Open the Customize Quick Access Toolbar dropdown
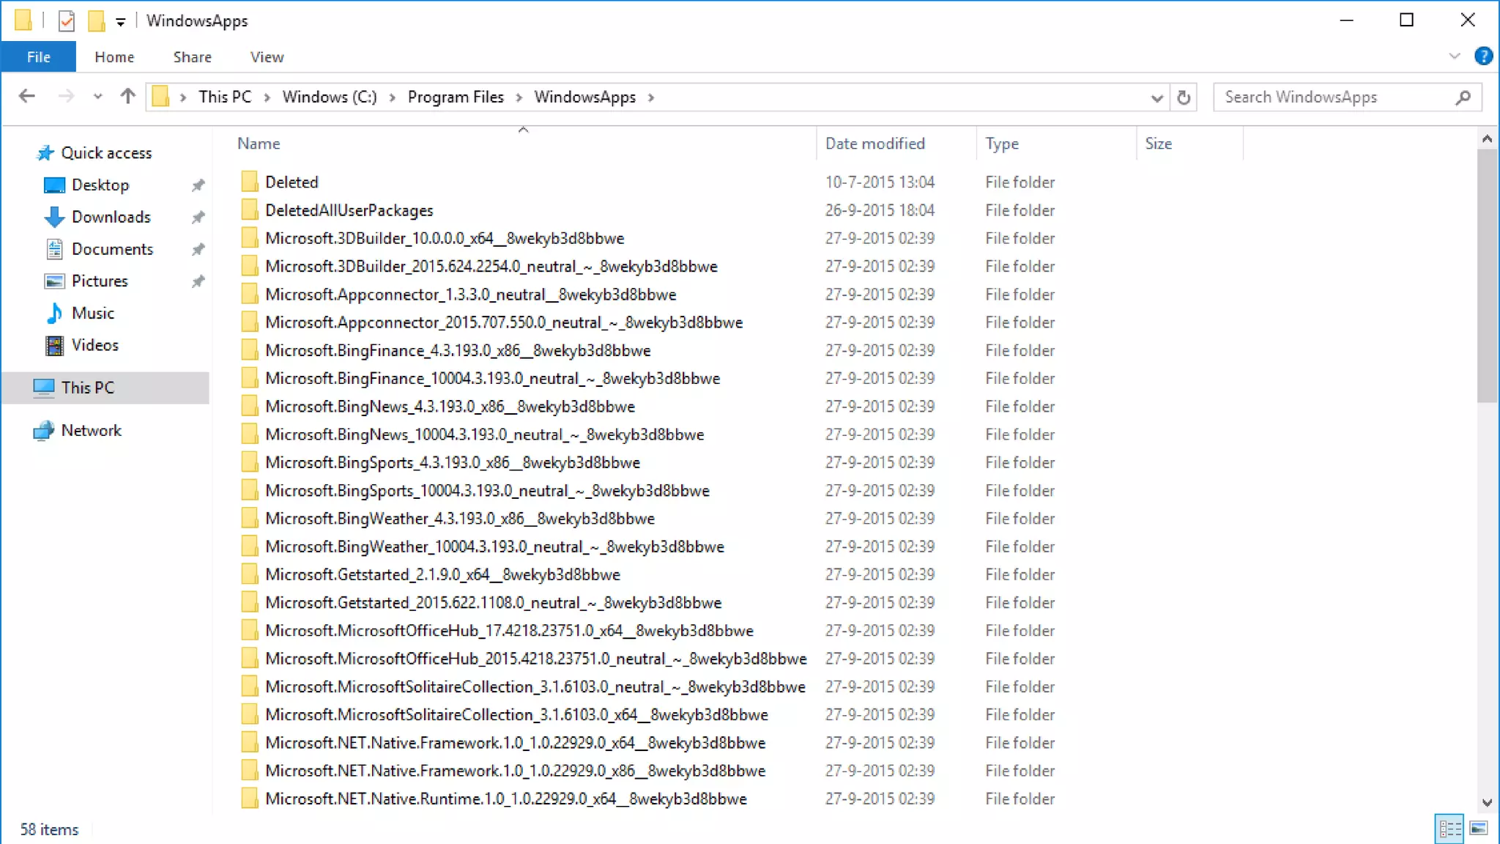This screenshot has width=1500, height=844. click(x=121, y=22)
